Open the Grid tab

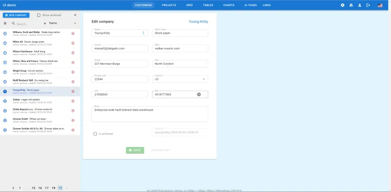[190, 5]
